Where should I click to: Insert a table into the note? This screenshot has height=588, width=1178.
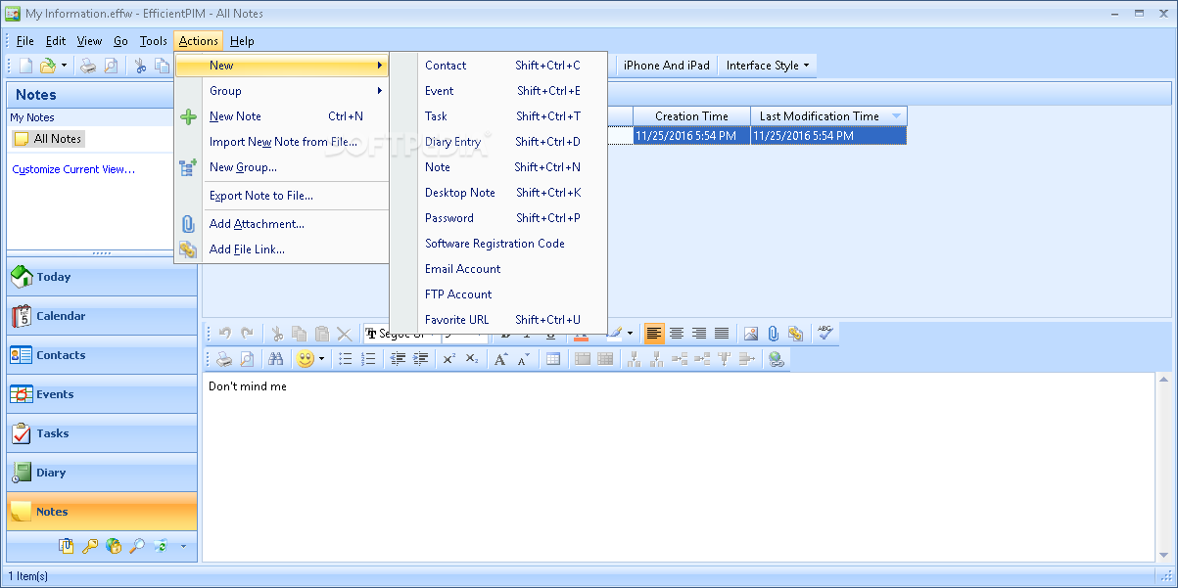pyautogui.click(x=553, y=359)
